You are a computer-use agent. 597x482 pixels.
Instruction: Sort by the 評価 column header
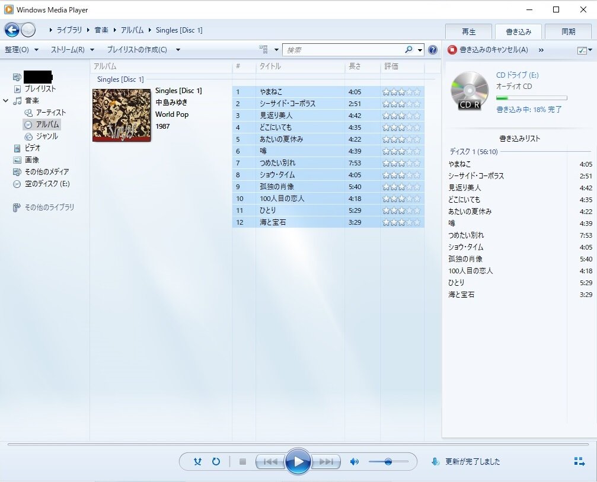tap(403, 66)
